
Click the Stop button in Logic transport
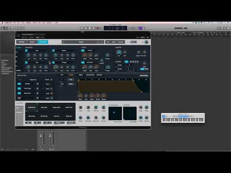(x=90, y=28)
